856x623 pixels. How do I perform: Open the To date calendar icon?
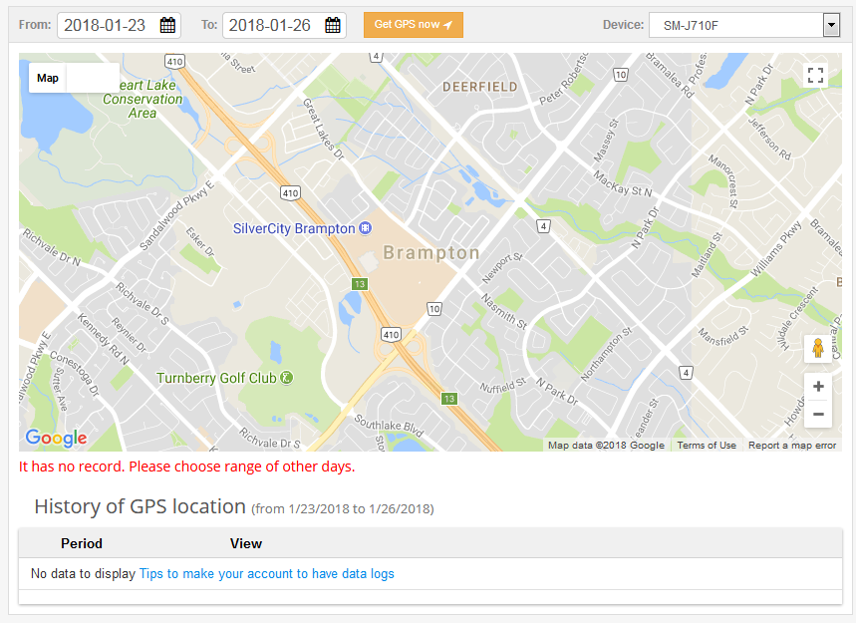(x=333, y=25)
